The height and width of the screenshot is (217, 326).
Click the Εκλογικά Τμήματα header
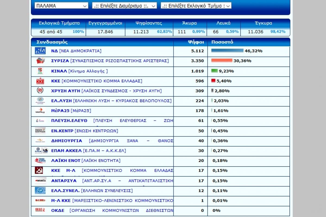(59, 23)
